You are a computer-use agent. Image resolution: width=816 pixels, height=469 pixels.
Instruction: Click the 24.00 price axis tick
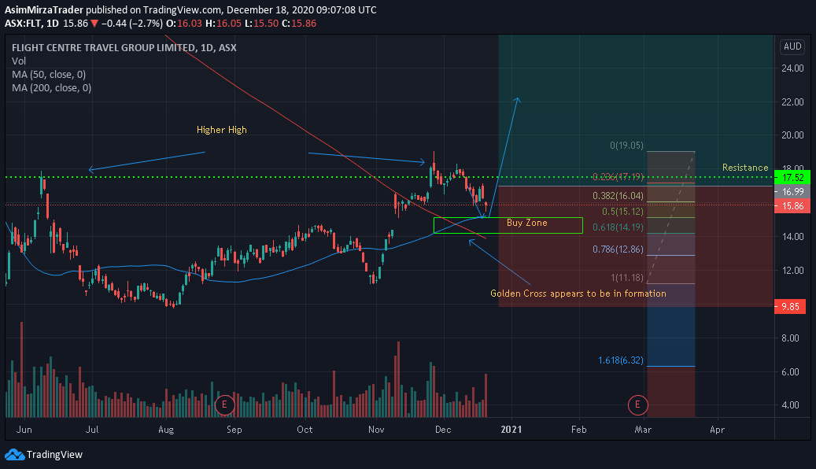(792, 68)
